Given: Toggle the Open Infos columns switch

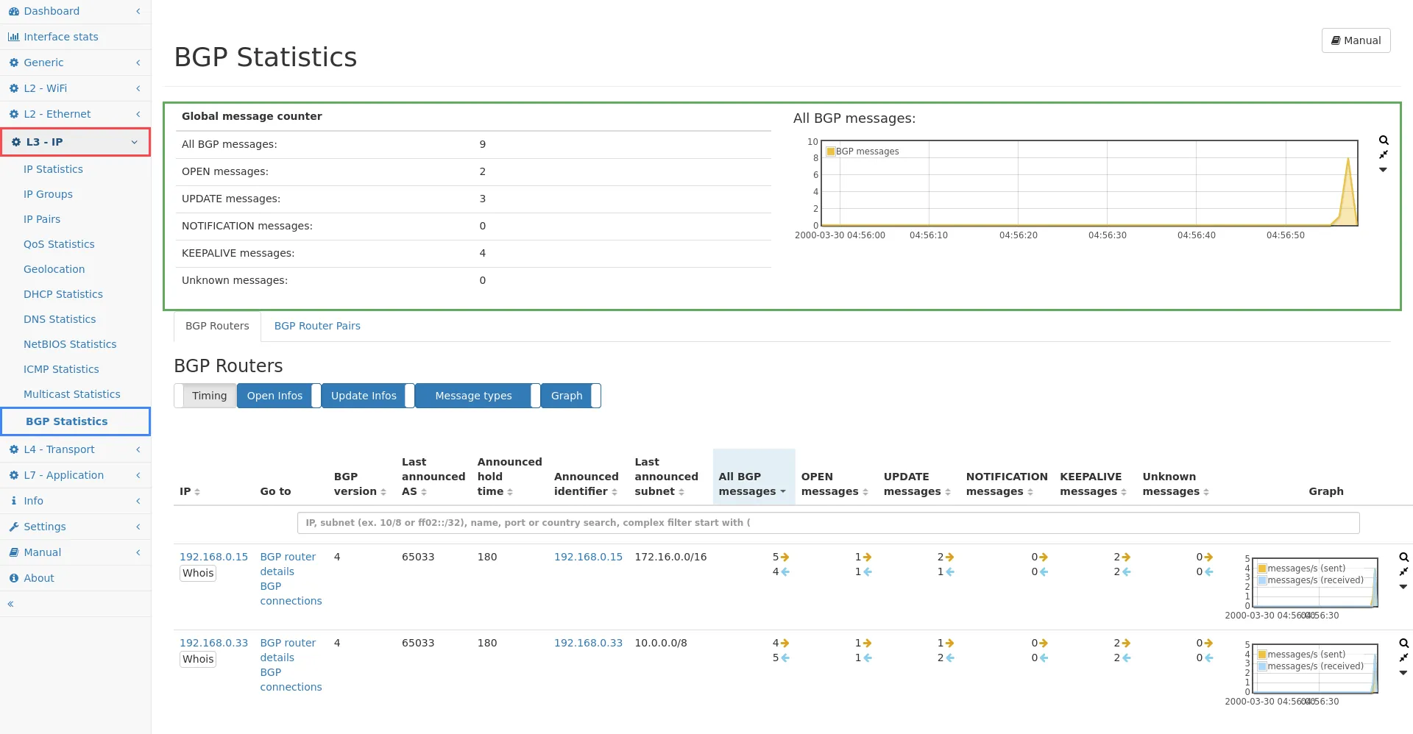Looking at the screenshot, I should pos(279,396).
